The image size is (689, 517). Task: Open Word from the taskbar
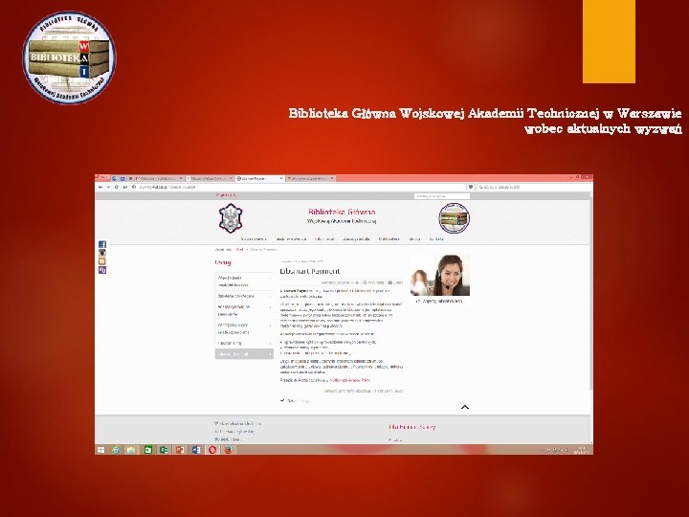click(196, 450)
